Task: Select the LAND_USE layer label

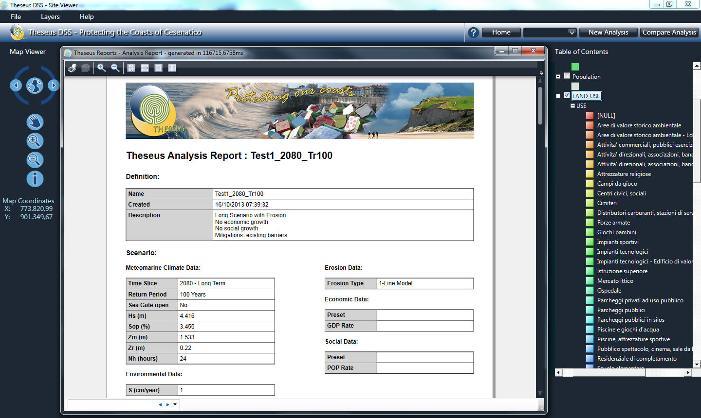Action: point(586,96)
